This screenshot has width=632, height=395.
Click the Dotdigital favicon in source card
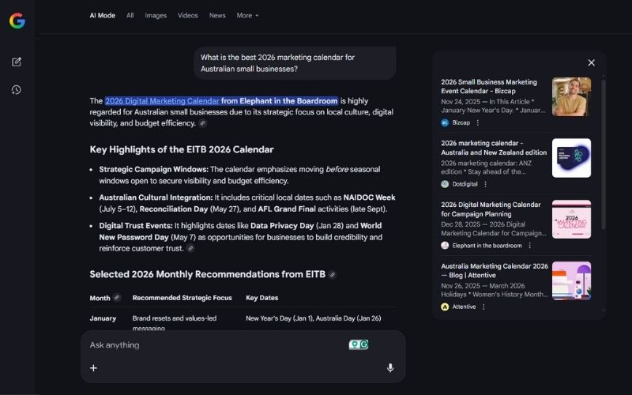pyautogui.click(x=445, y=184)
